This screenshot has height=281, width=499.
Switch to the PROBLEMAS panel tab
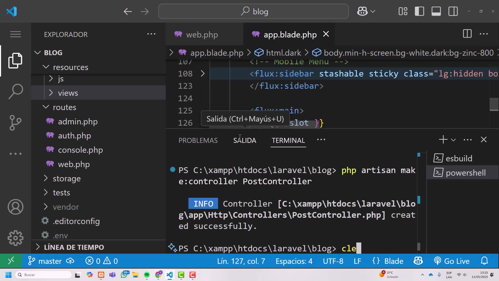click(x=198, y=140)
